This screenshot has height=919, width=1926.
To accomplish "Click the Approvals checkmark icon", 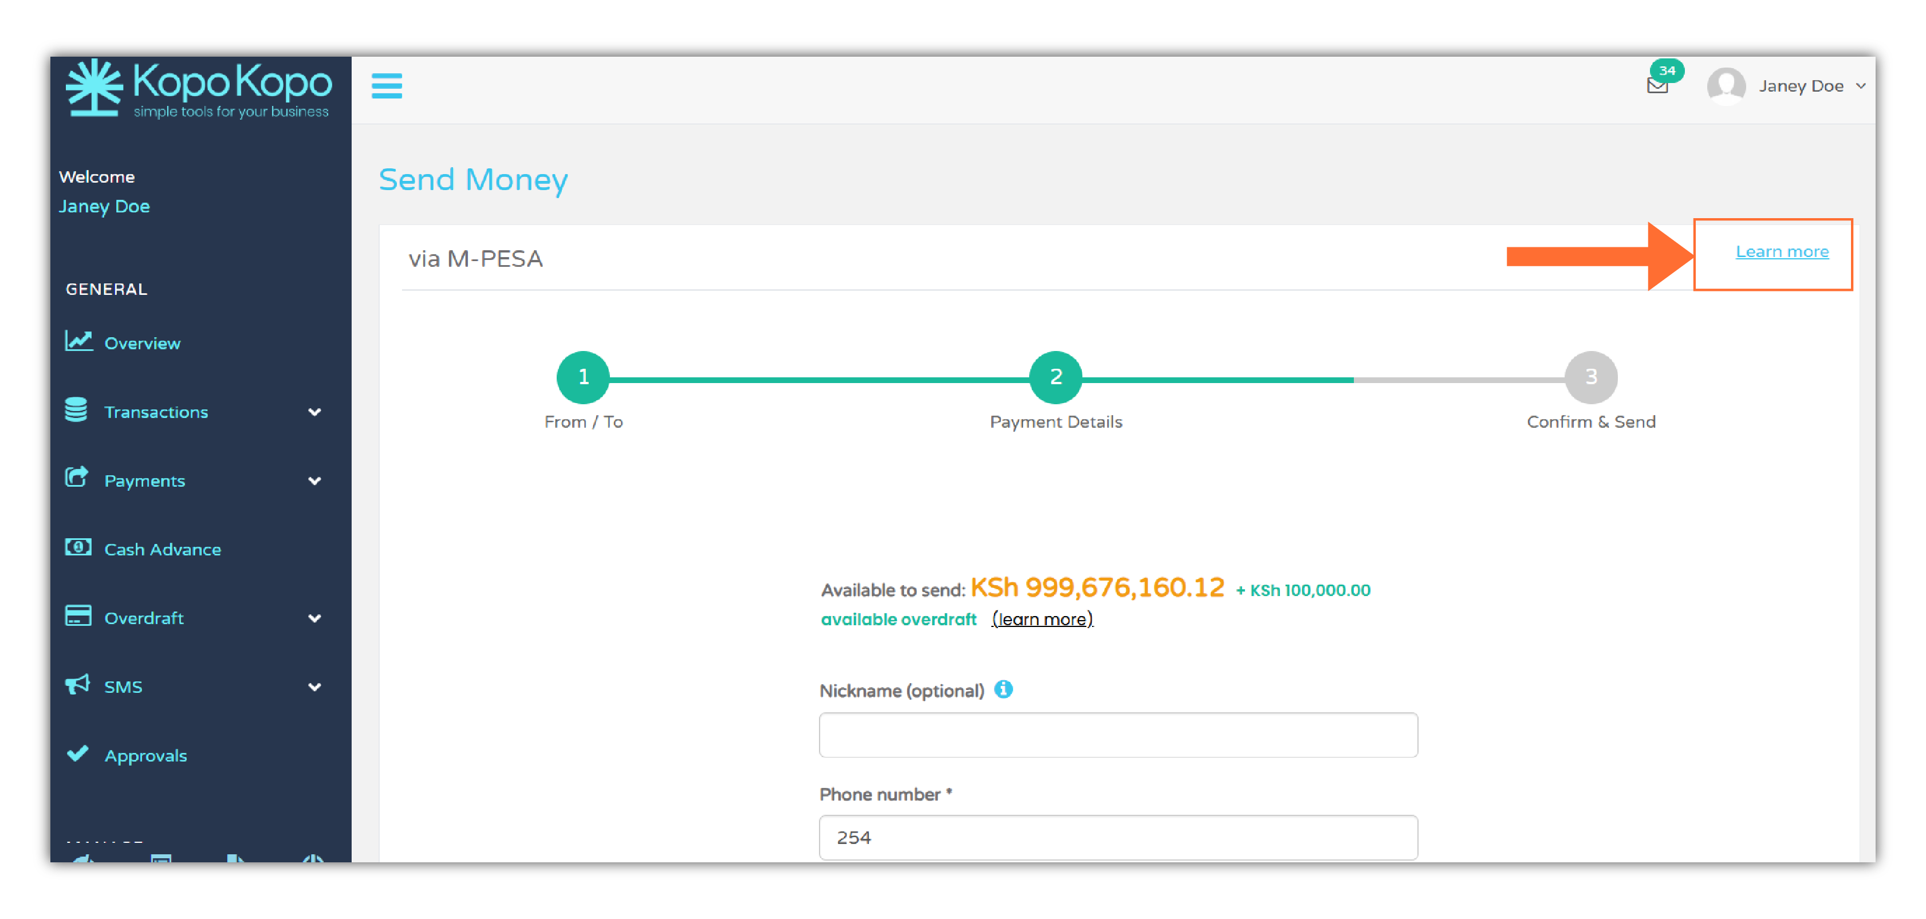I will pos(78,754).
